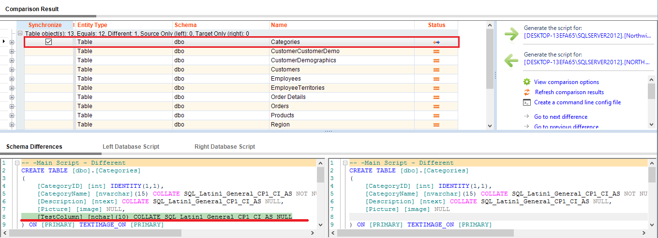This screenshot has width=658, height=238.
Task: Open the Comparison Result tab
Action: [x=32, y=9]
